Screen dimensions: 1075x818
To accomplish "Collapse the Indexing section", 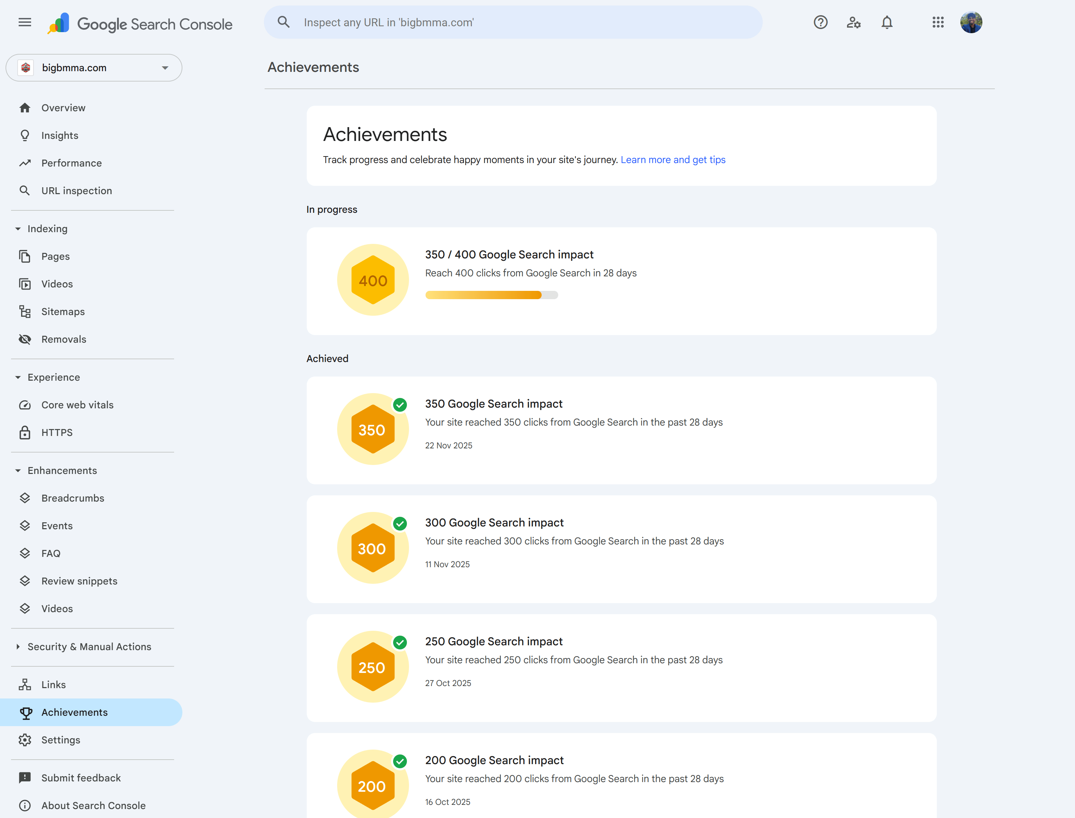I will pyautogui.click(x=18, y=229).
